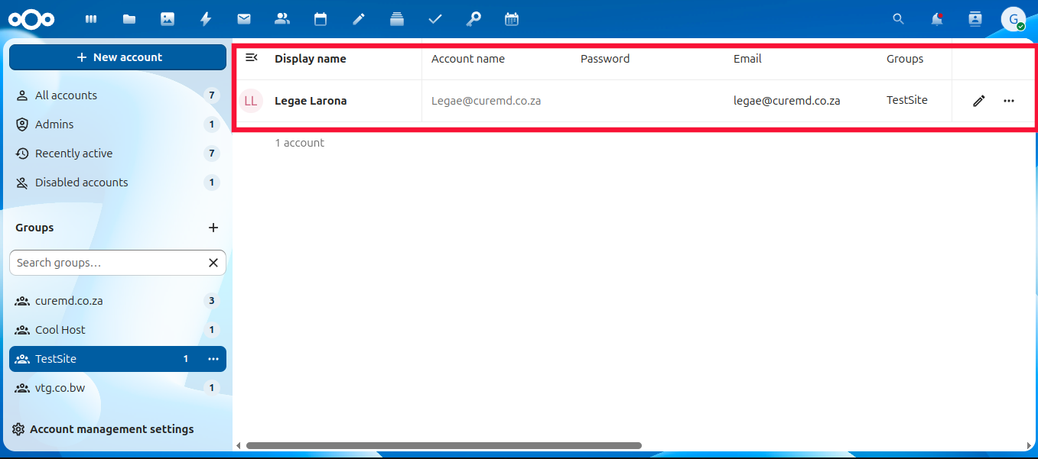Click the scrollbar right arrow
The width and height of the screenshot is (1038, 459).
click(1030, 445)
